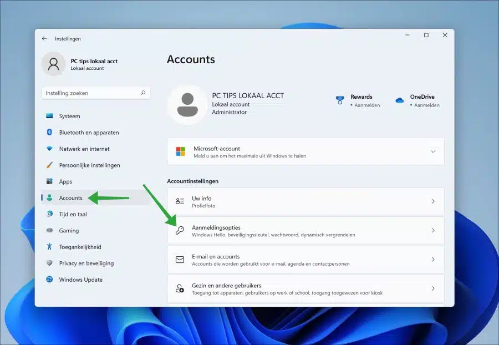The image size is (499, 345).
Task: Open Gezin en andere gebruikers chevron
Action: pyautogui.click(x=433, y=288)
